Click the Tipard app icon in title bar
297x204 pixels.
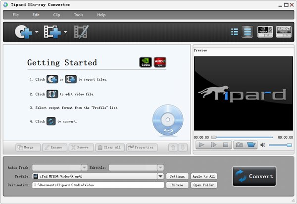pyautogui.click(x=5, y=5)
